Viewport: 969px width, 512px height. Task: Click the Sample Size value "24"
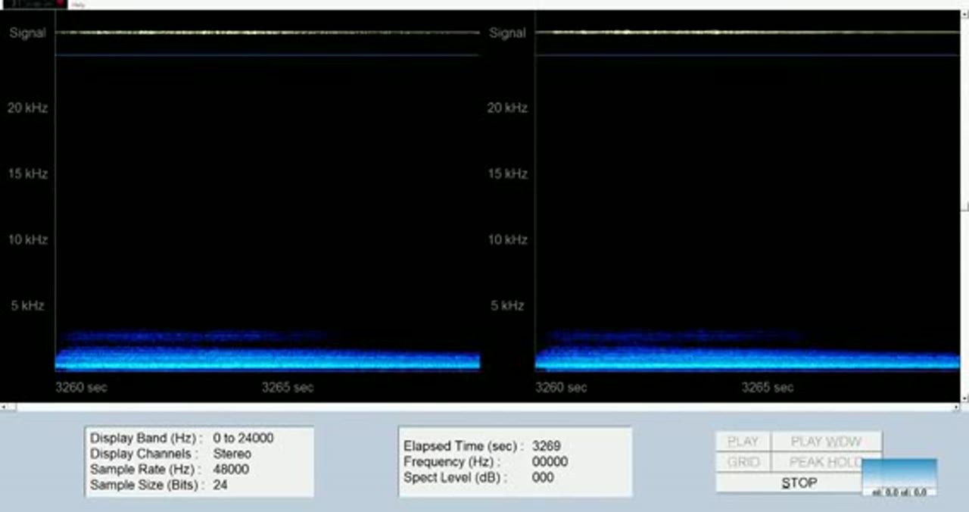[x=220, y=485]
